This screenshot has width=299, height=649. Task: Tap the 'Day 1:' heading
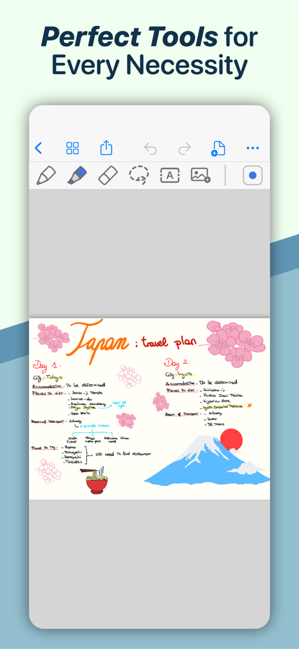pyautogui.click(x=47, y=366)
